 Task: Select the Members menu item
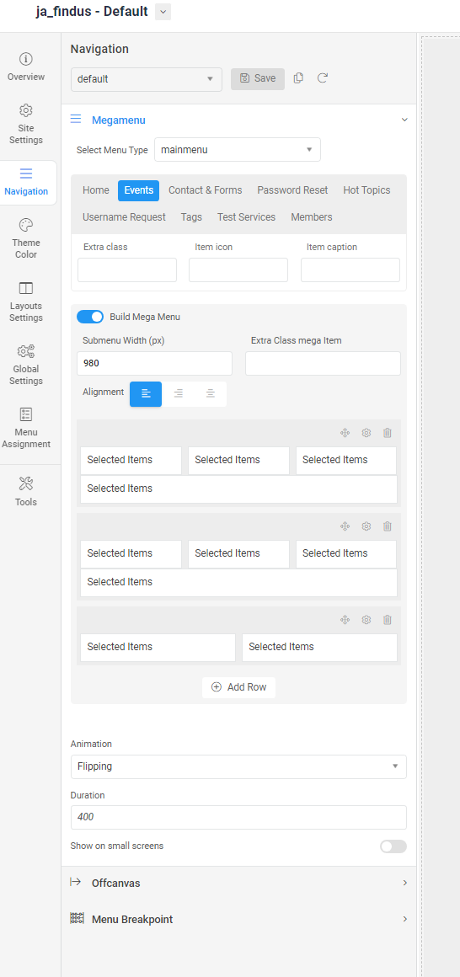(312, 216)
